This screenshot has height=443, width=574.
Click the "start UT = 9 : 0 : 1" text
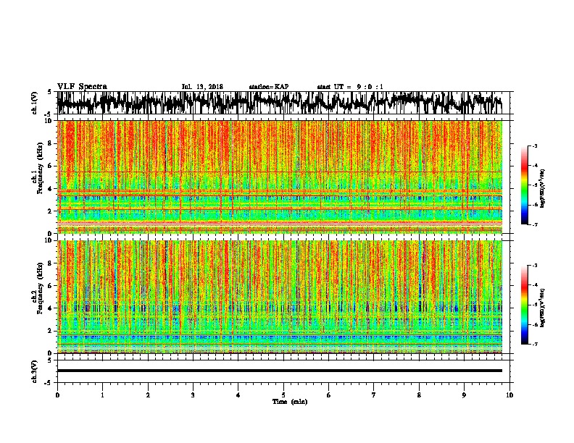click(350, 87)
